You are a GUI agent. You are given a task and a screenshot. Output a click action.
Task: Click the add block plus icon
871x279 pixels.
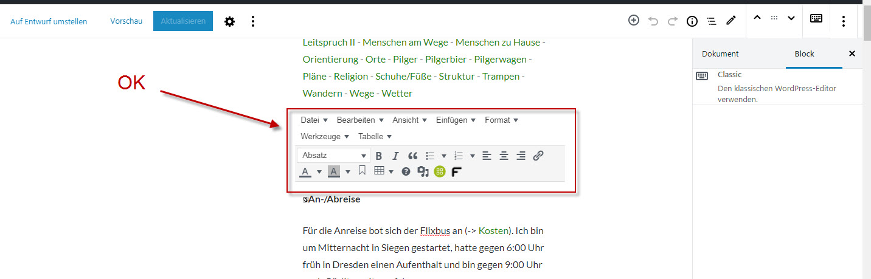pyautogui.click(x=634, y=21)
